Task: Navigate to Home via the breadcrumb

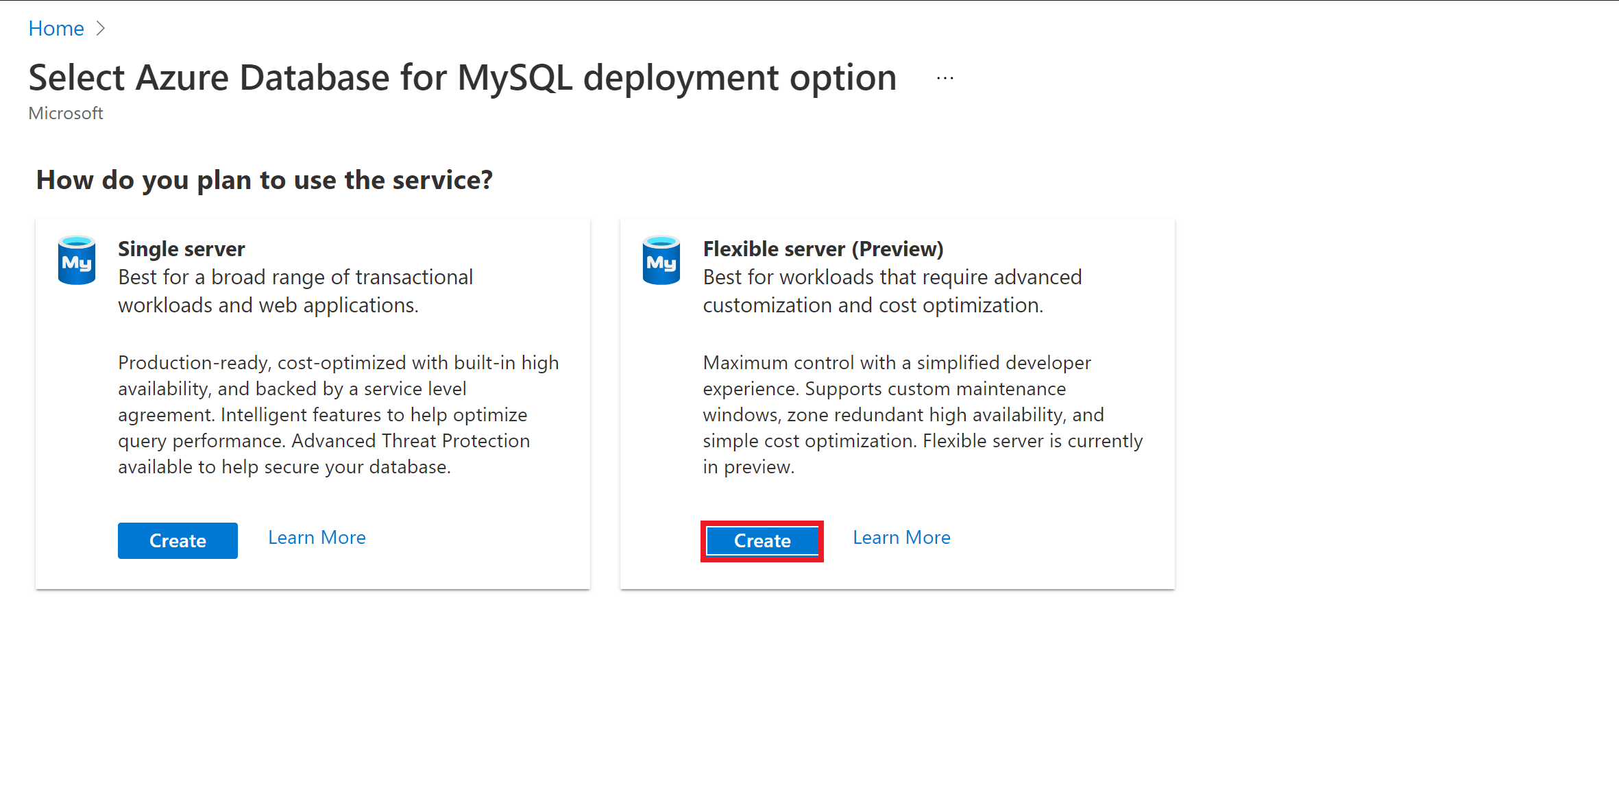Action: 56,28
